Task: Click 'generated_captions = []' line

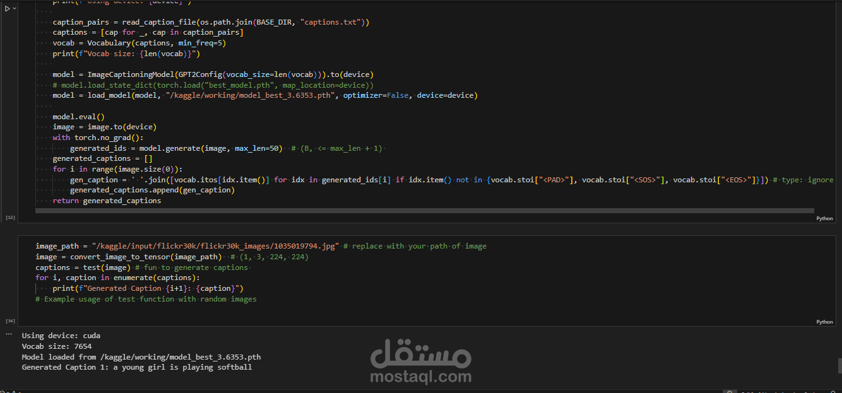Action: (102, 158)
